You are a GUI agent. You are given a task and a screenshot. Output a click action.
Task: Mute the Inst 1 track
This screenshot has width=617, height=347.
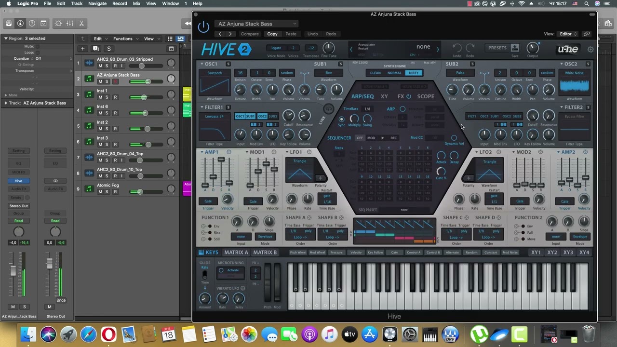(100, 97)
